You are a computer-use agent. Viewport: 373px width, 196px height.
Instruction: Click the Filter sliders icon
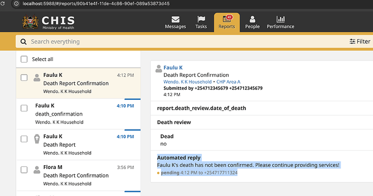[352, 42]
